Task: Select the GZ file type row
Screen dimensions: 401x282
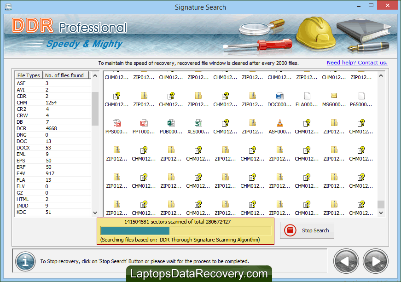Action: coord(53,193)
